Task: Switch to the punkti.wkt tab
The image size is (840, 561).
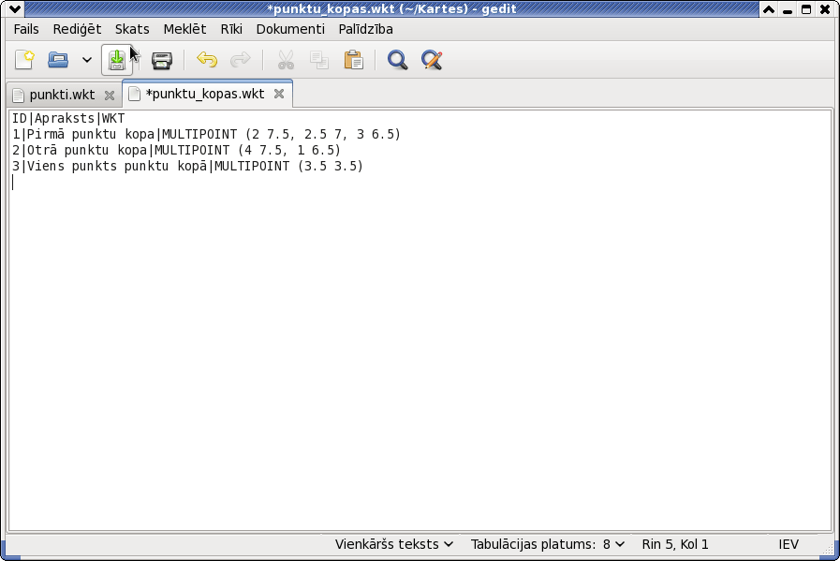Action: click(x=62, y=95)
